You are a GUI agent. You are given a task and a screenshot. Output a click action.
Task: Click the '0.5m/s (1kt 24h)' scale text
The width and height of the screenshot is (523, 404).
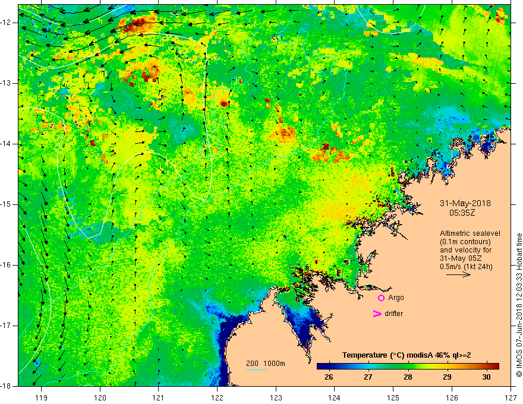pyautogui.click(x=466, y=267)
